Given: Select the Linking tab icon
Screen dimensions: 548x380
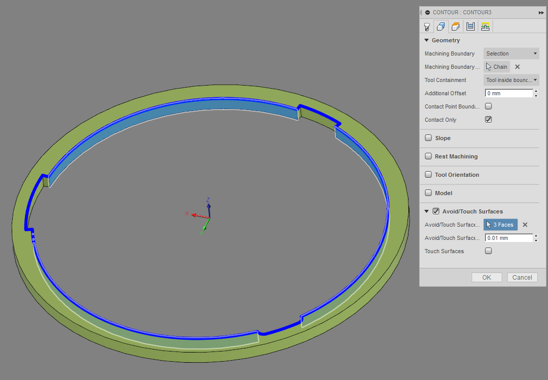Looking at the screenshot, I should click(x=485, y=26).
